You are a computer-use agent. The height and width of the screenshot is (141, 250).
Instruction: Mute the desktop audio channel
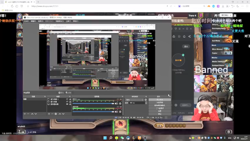(x=116, y=112)
